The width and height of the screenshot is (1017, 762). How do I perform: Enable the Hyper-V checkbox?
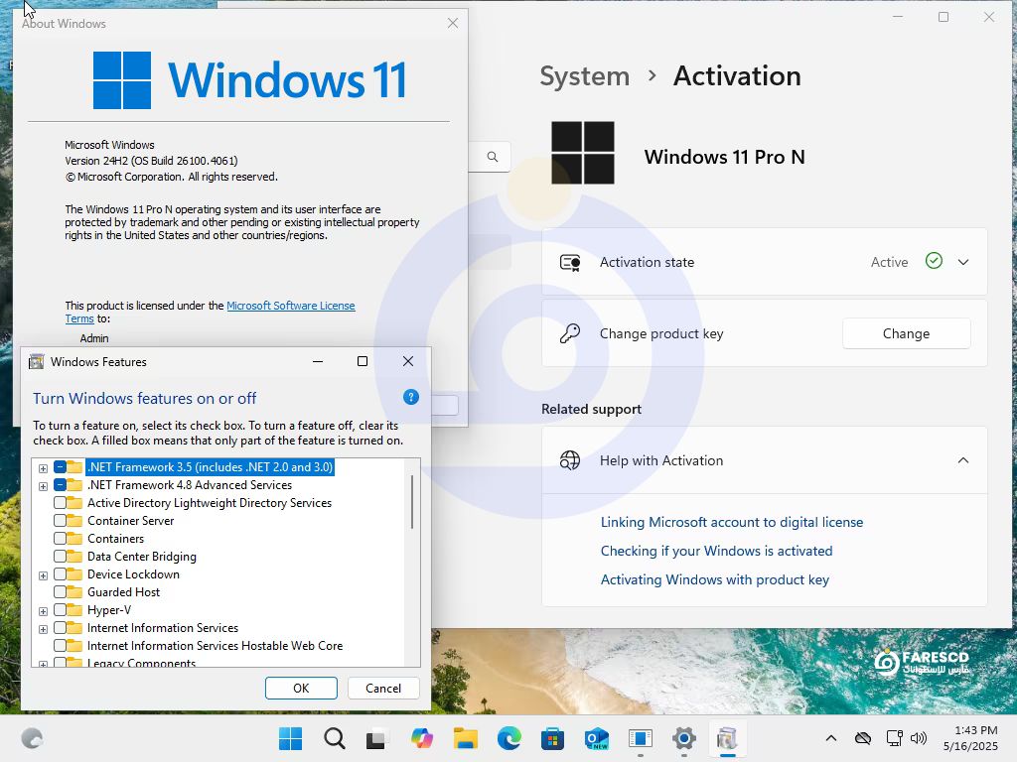click(x=60, y=610)
